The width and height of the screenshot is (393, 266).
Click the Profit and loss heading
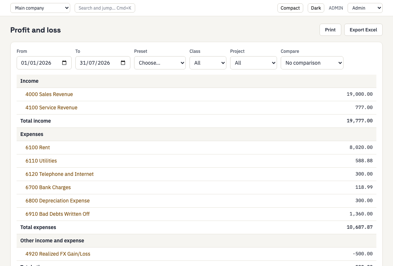click(x=35, y=30)
